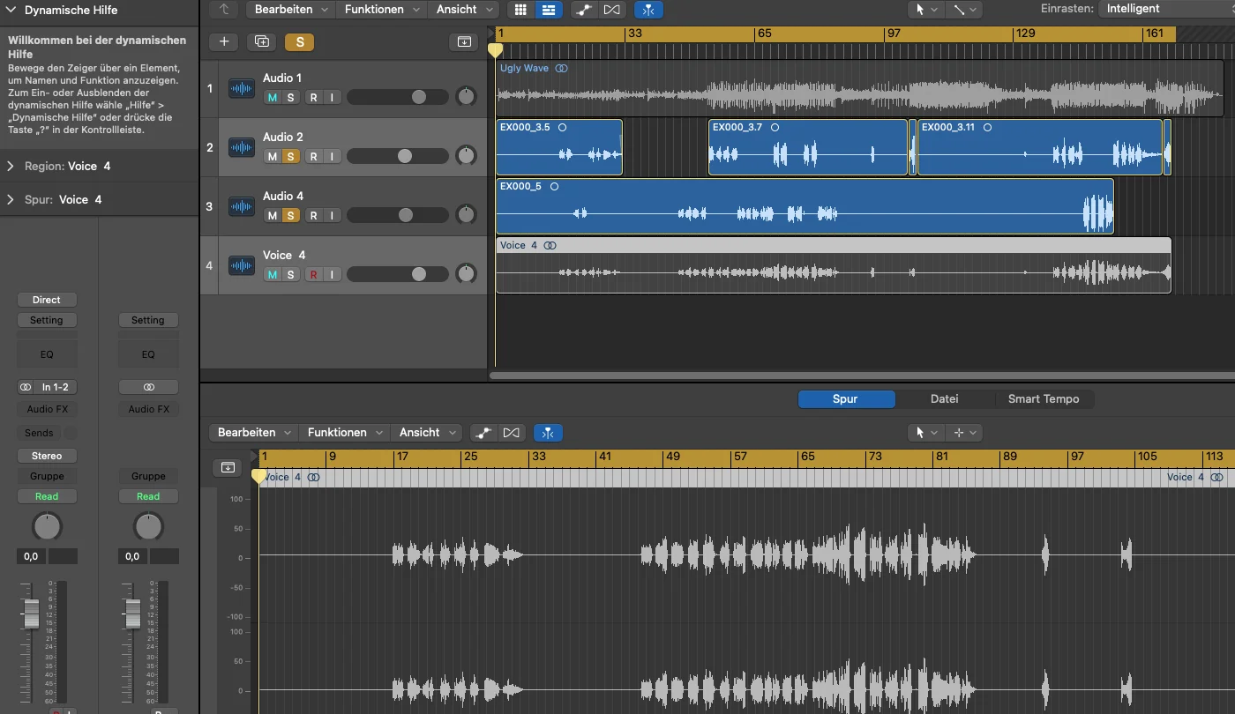Toggle the global Solo S button
Image resolution: width=1235 pixels, height=714 pixels.
[300, 41]
